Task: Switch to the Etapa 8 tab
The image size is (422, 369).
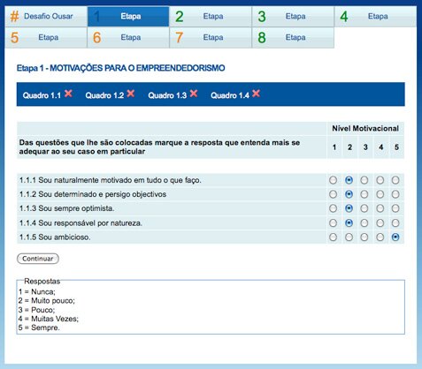Action: (x=293, y=38)
